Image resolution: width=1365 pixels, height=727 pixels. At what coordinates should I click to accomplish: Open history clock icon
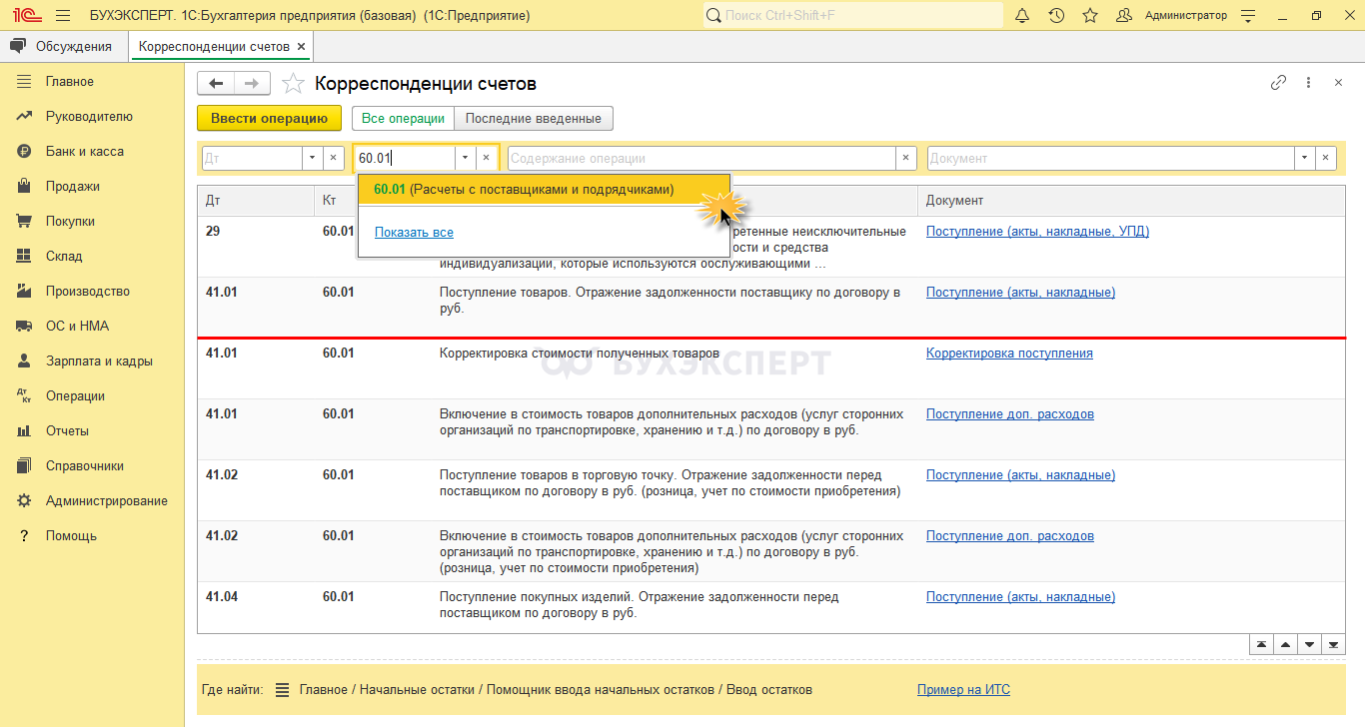1056,16
